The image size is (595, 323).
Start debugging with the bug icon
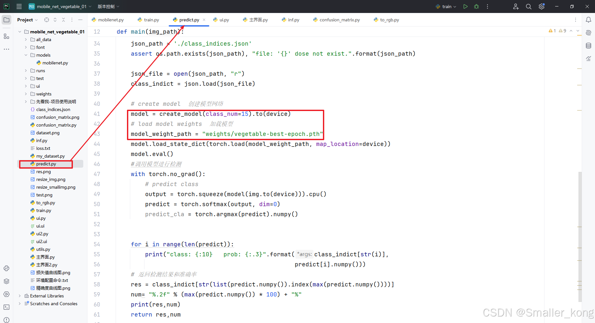[x=476, y=6]
